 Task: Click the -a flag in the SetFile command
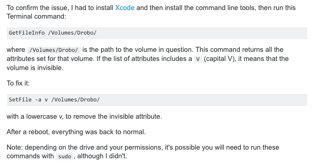pyautogui.click(x=38, y=100)
